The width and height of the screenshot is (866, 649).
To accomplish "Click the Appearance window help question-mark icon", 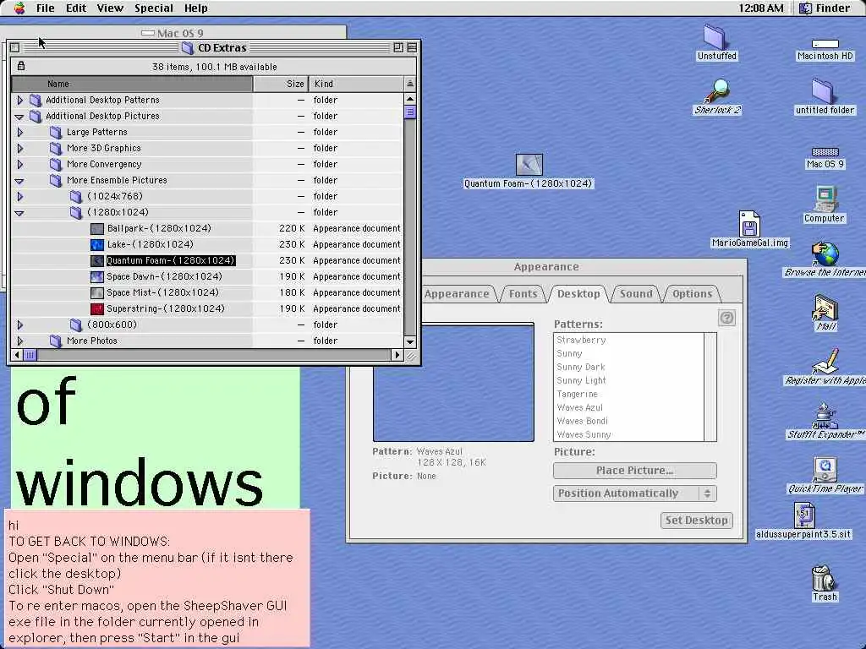I will coord(726,318).
